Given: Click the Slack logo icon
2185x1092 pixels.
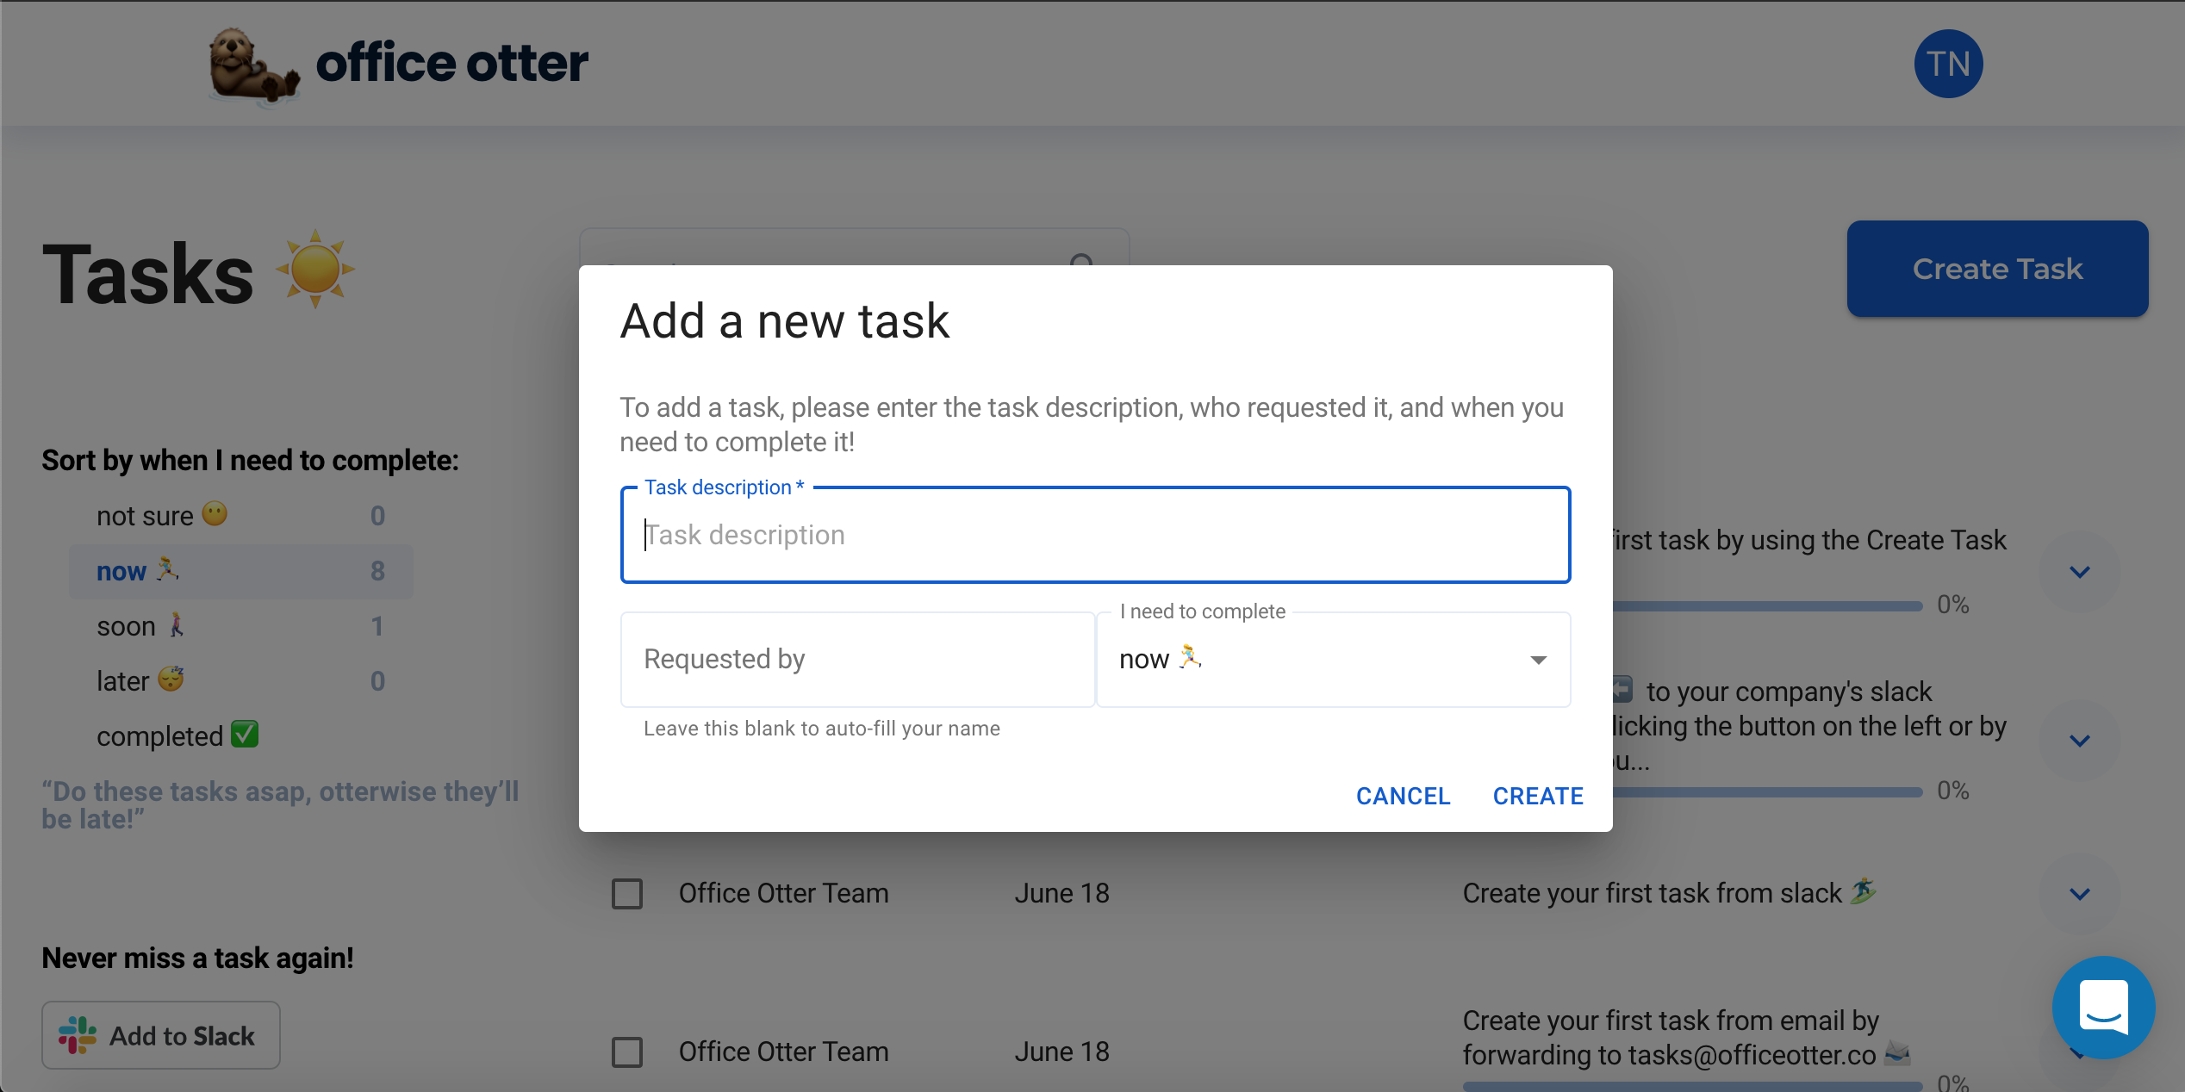Looking at the screenshot, I should click(x=78, y=1035).
